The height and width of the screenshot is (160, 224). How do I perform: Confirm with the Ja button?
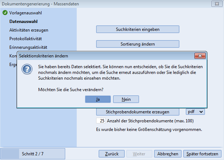tap(98, 99)
